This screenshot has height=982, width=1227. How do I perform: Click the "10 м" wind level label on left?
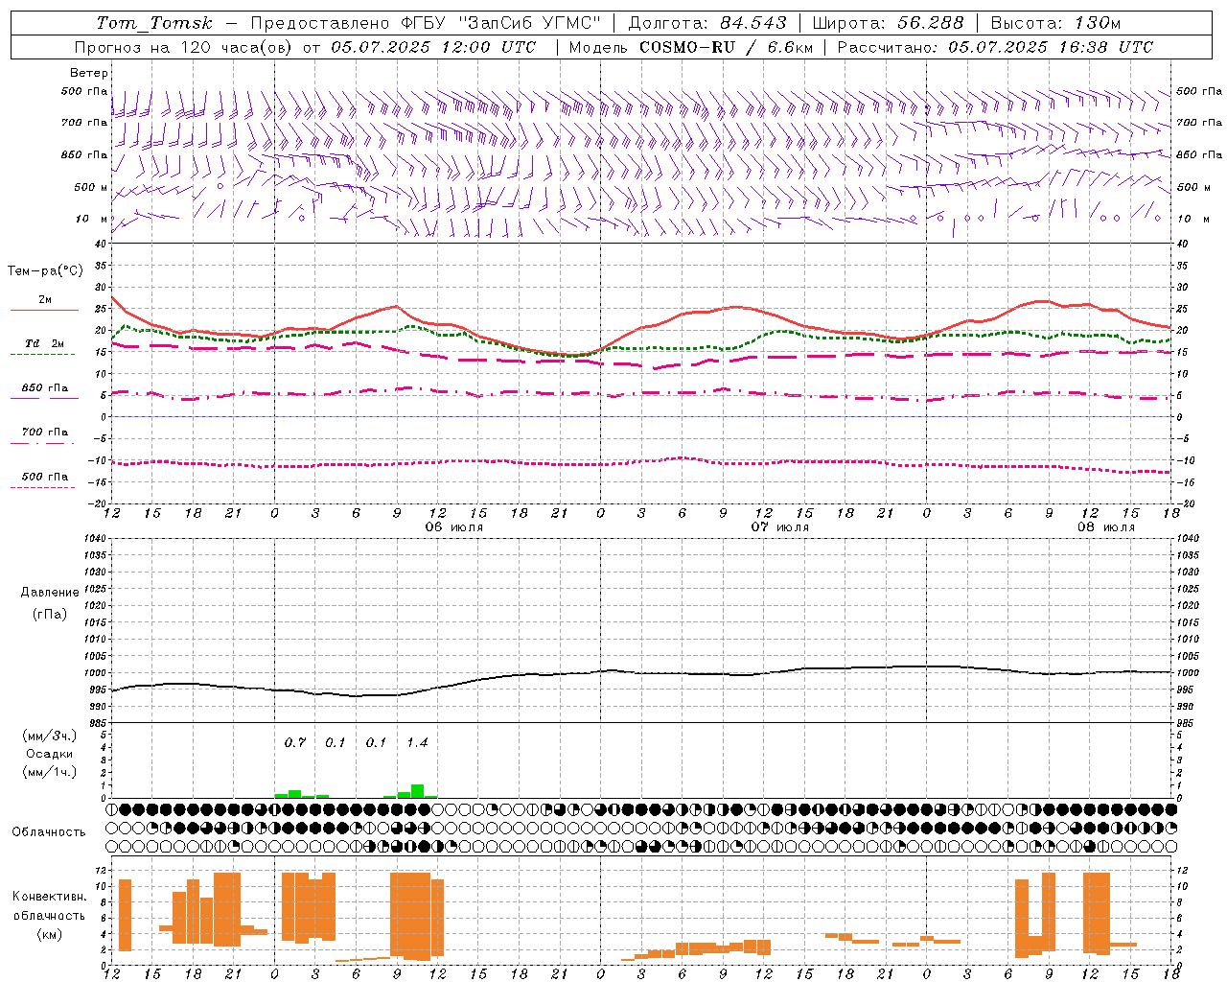tap(92, 219)
